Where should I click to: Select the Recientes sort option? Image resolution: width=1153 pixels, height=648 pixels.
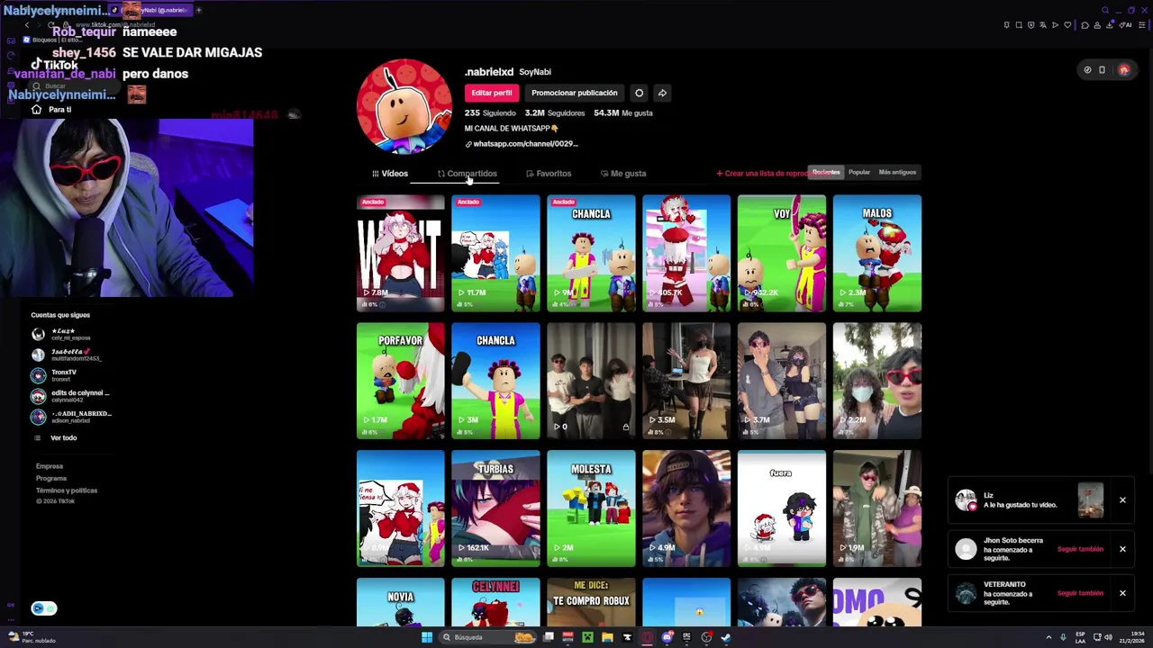click(826, 172)
